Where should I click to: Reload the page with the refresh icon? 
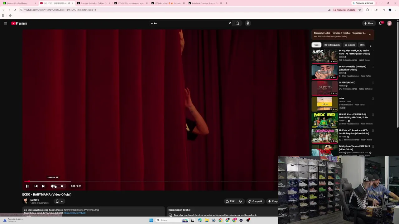click(14, 10)
